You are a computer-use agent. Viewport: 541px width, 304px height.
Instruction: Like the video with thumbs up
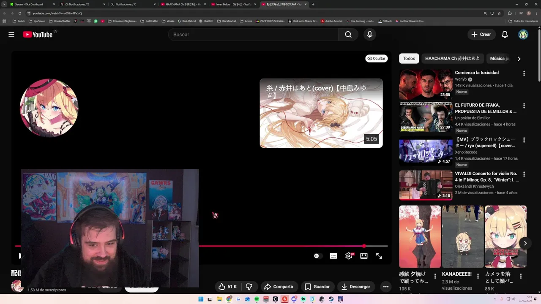(227, 287)
